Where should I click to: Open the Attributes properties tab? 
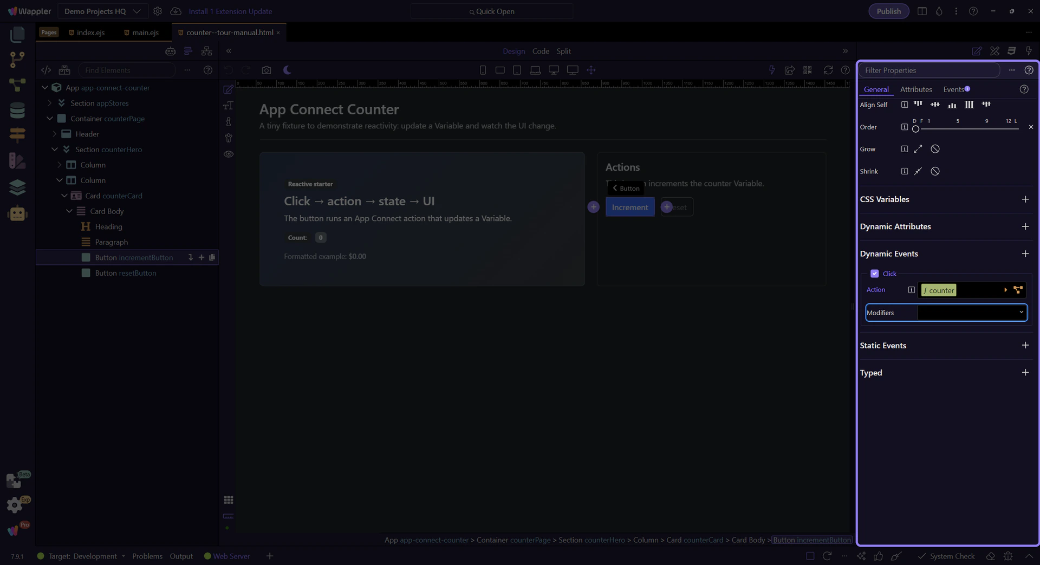[x=915, y=89]
